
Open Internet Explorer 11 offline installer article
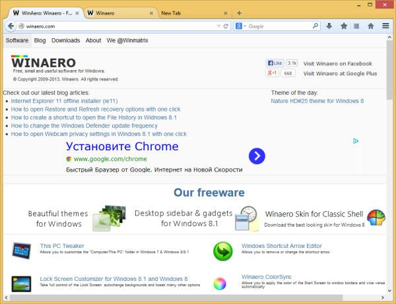tap(64, 101)
